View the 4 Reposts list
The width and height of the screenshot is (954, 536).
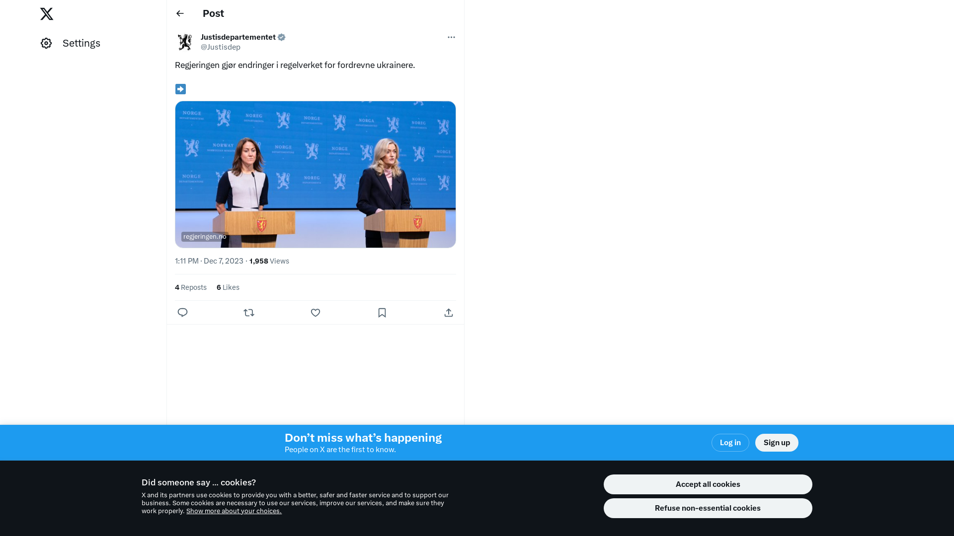(x=191, y=287)
